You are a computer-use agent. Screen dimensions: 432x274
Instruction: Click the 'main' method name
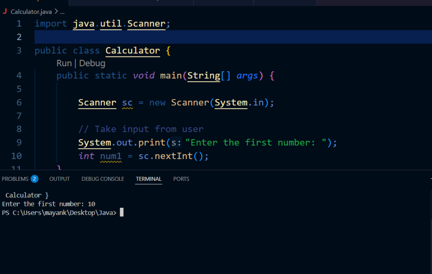(171, 75)
